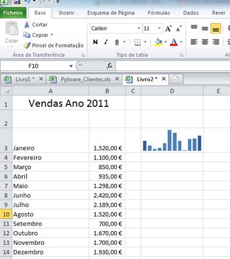Click into the formula bar
Image resolution: width=230 pixels, height=259 pixels.
click(173, 66)
